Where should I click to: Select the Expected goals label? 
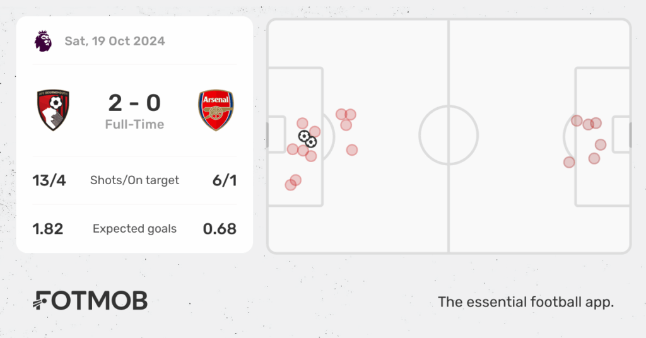click(135, 229)
